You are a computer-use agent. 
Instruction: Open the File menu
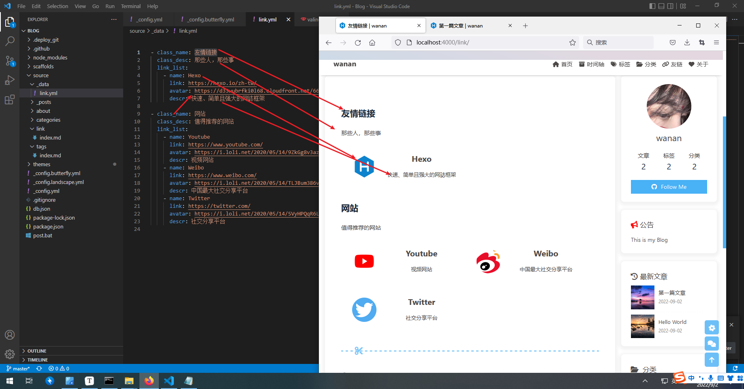click(x=21, y=6)
